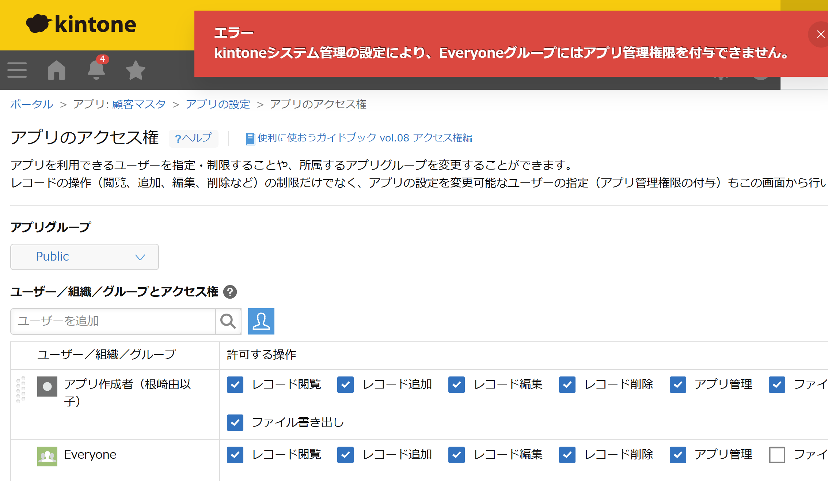Go to アプリの設定 breadcrumb

point(218,104)
